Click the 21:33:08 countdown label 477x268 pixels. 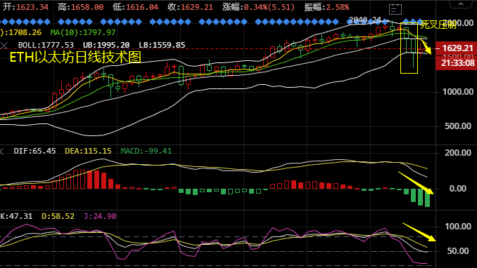pyautogui.click(x=457, y=63)
